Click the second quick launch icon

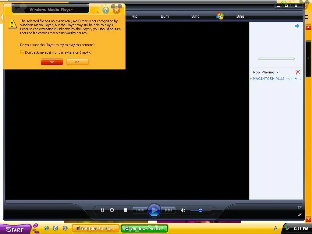(55, 228)
